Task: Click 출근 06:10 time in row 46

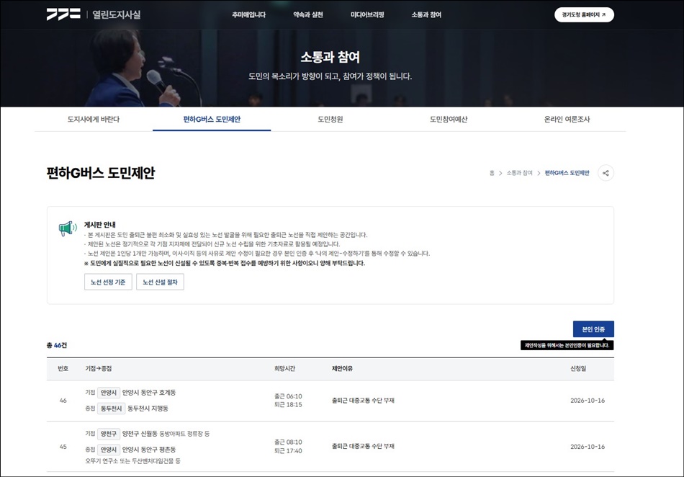Action: pos(288,396)
